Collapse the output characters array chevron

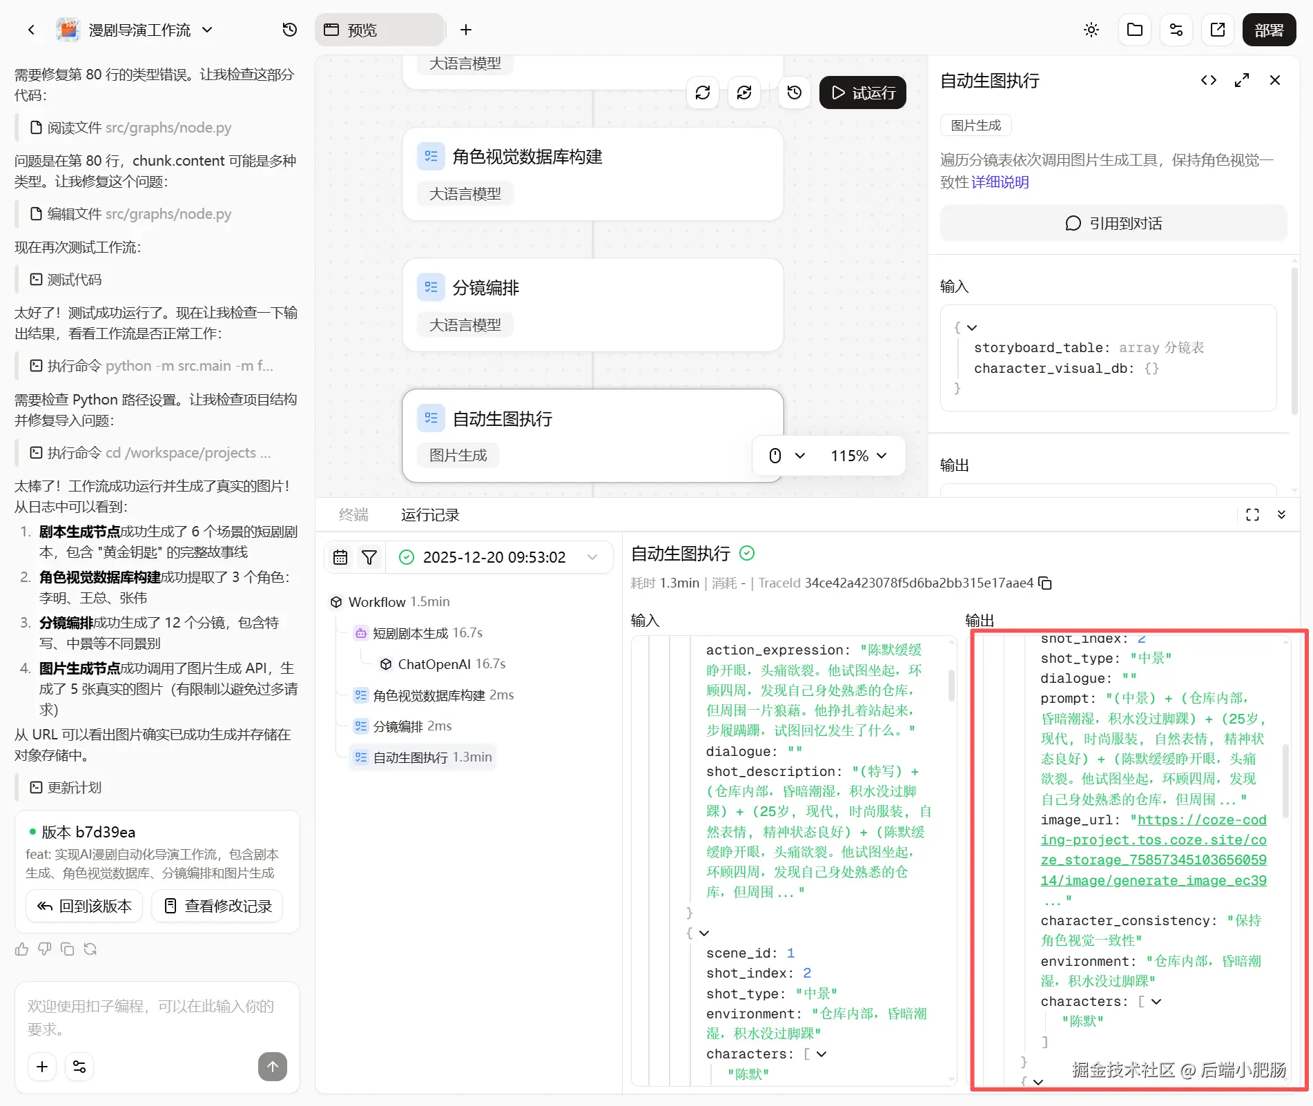tap(1156, 1002)
